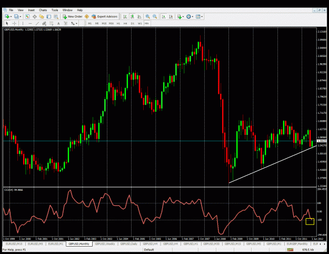Switch to H4 timeframe

(125, 23)
